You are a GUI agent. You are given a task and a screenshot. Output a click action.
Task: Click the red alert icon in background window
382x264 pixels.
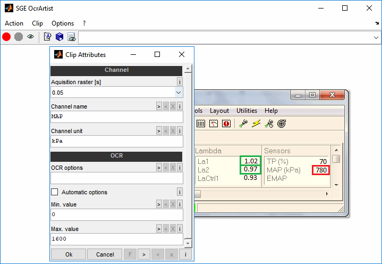tap(226, 123)
